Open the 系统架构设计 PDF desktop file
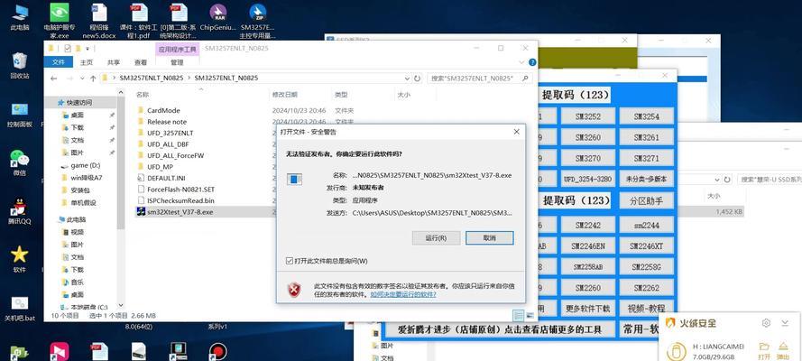The height and width of the screenshot is (361, 802). point(178,21)
